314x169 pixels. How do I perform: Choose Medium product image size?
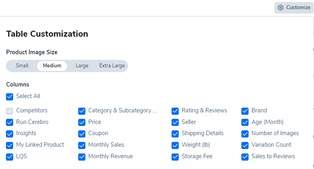click(x=52, y=66)
